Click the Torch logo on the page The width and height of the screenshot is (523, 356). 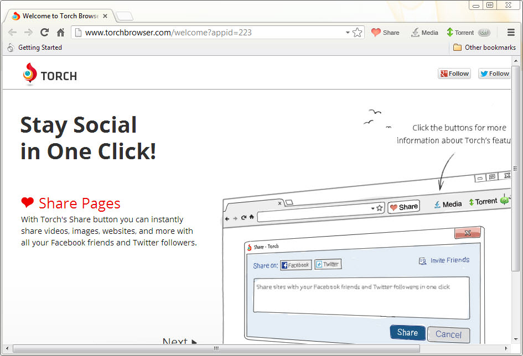(50, 75)
